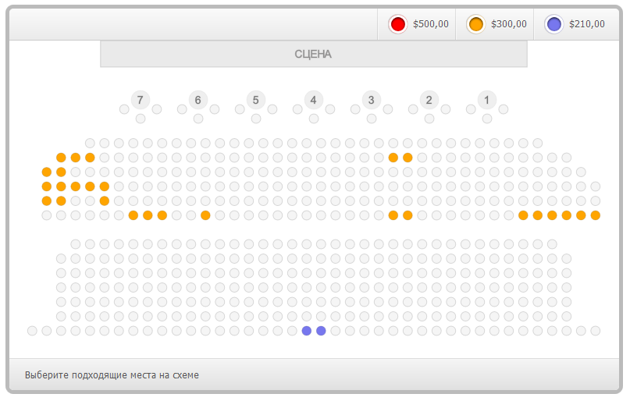Click the small seat directly below box 4
The height and width of the screenshot is (401, 630).
(314, 119)
